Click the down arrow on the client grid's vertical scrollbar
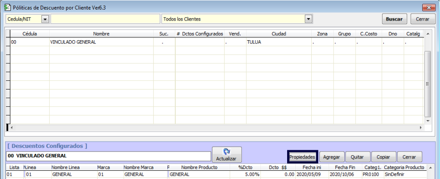 point(428,121)
